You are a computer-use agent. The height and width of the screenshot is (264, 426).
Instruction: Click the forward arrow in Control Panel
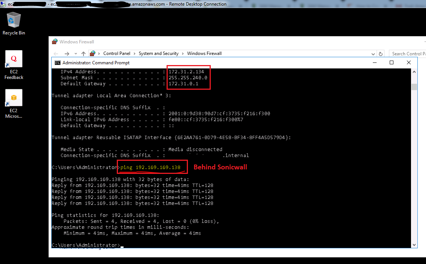click(67, 54)
